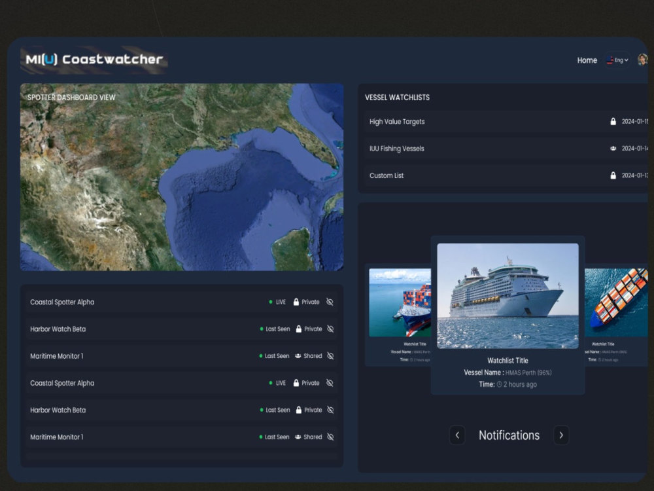This screenshot has height=491, width=654.
Task: Click the date on High Value Targets row
Action: point(634,122)
